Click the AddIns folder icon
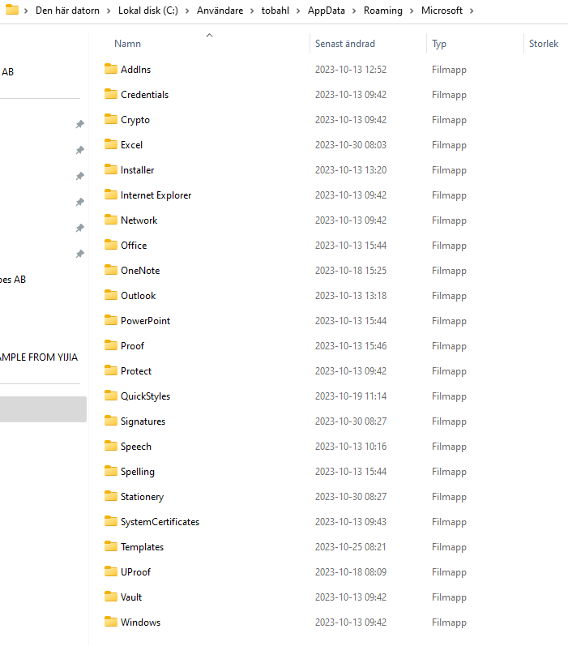The width and height of the screenshot is (568, 646). [111, 69]
